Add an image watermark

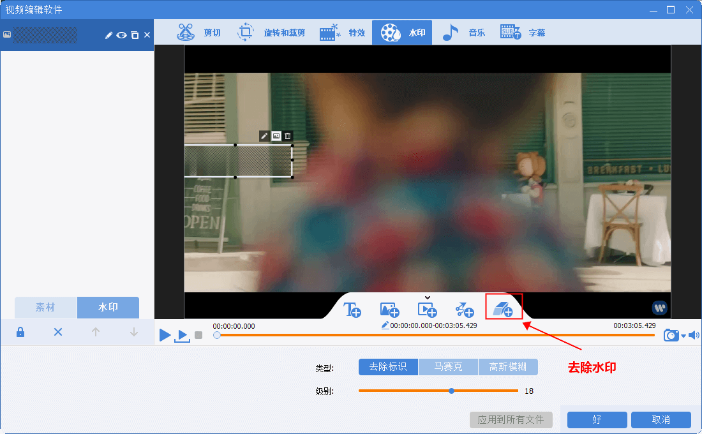pos(389,310)
